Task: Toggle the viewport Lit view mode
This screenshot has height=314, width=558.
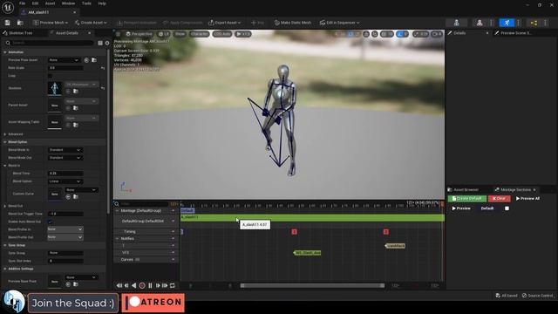Action: [x=164, y=34]
